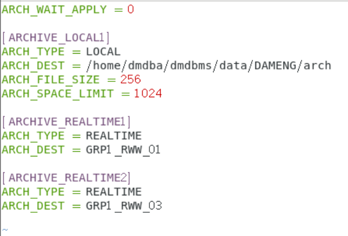Click the value 256
The height and width of the screenshot is (236, 348).
[x=131, y=80]
